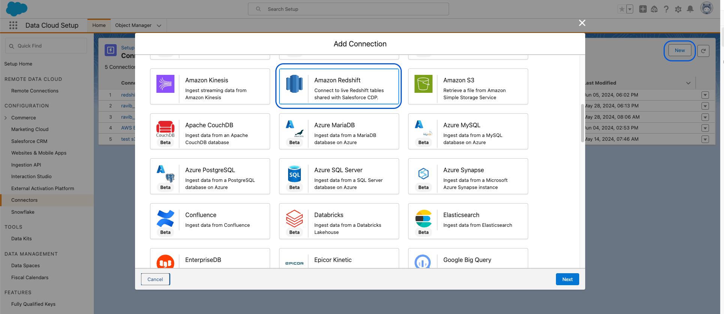Open the Help question mark icon
724x314 pixels.
tap(666, 9)
